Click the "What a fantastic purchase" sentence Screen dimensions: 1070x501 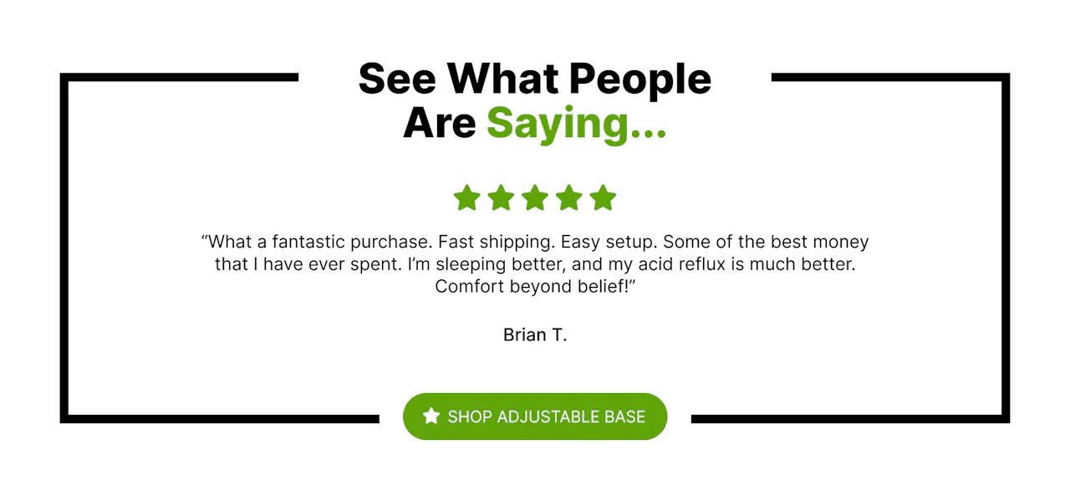(x=318, y=243)
